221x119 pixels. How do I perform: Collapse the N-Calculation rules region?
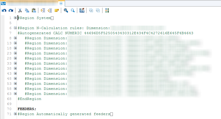click(x=15, y=28)
